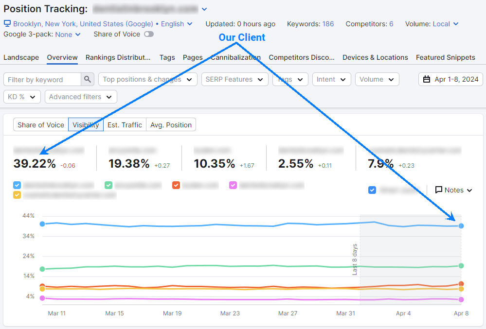Click the Apr 8 blue data point
Viewport: 486px width, 329px height.
[461, 225]
